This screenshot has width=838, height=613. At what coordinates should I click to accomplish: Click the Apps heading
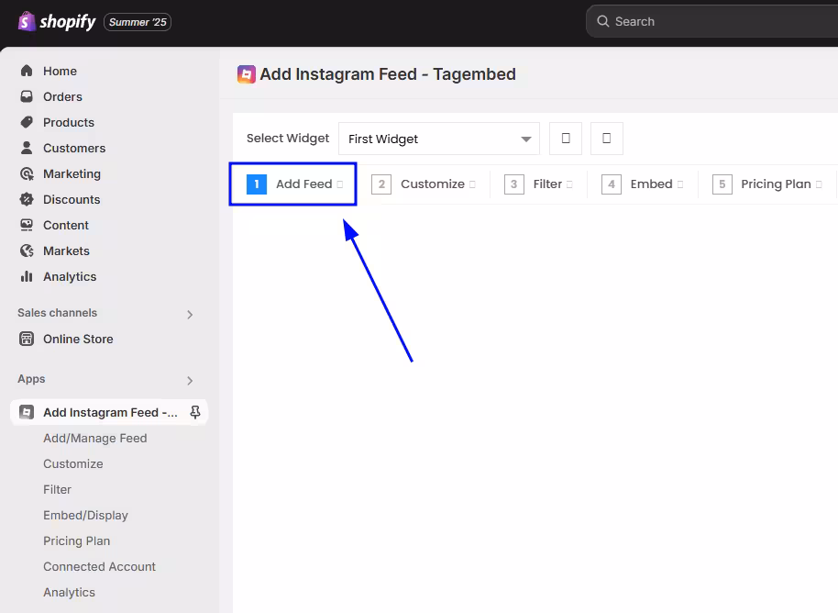31,379
